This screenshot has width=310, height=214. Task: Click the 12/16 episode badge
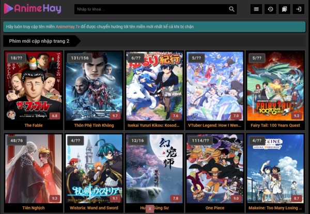[x=137, y=140]
